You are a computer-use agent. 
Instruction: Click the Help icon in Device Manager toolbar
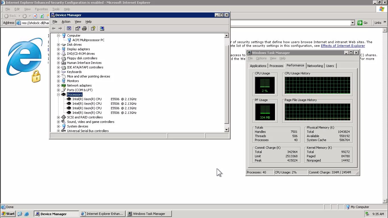(93, 28)
